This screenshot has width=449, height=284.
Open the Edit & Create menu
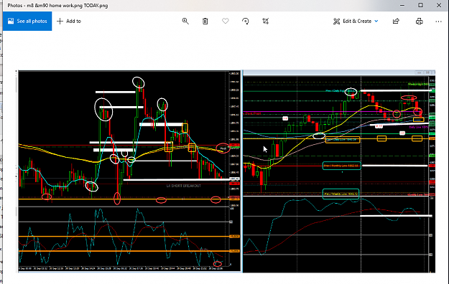click(x=356, y=22)
